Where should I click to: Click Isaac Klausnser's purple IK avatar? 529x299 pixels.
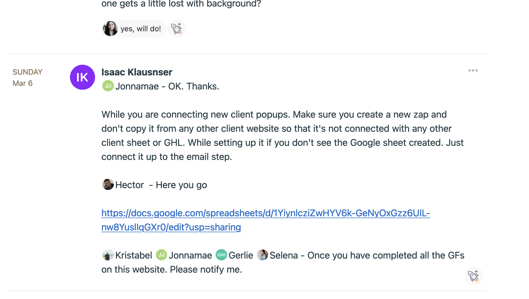coord(82,77)
